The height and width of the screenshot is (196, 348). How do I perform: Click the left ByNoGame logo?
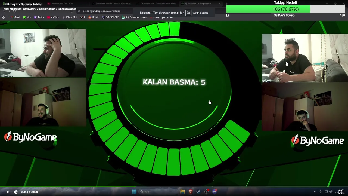(x=30, y=137)
